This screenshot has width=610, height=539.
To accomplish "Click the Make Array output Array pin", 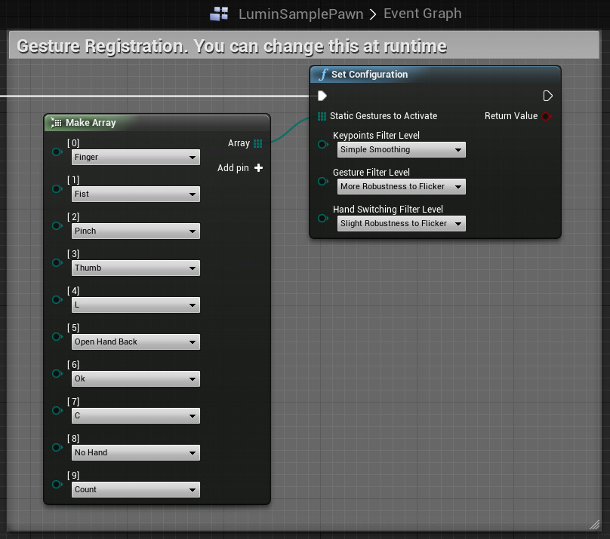I will 258,143.
